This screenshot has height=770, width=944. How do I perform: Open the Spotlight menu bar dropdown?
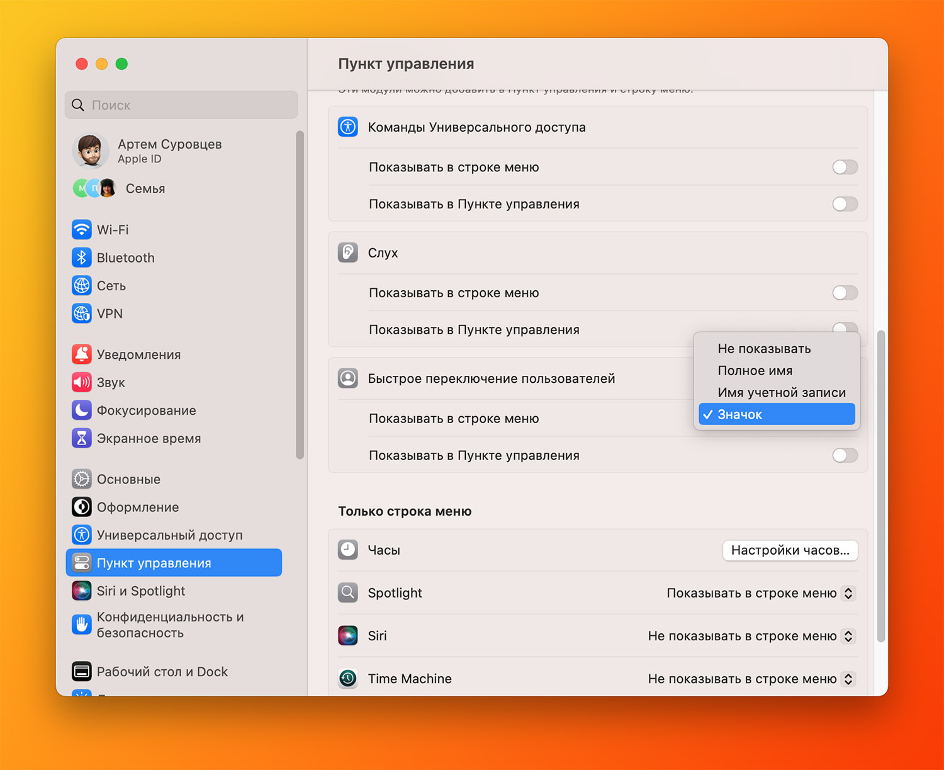[760, 593]
